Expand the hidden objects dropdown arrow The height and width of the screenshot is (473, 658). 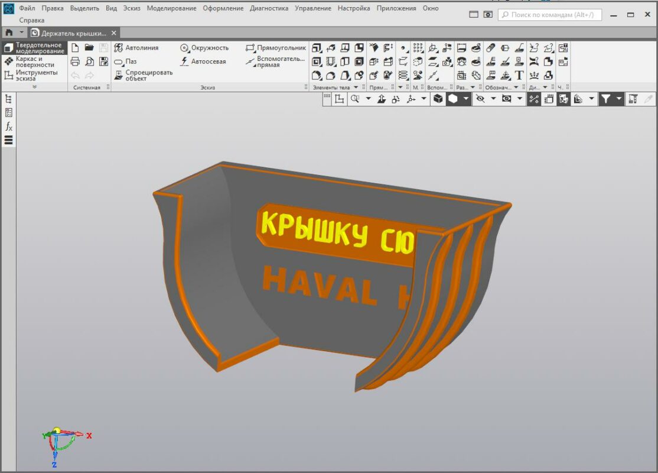coord(493,99)
